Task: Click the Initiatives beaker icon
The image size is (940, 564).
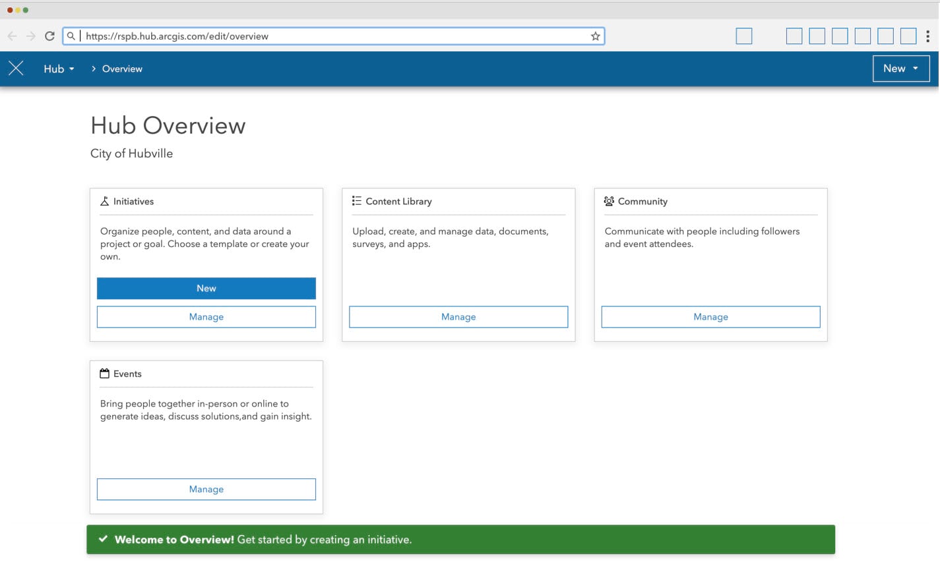Action: 104,201
